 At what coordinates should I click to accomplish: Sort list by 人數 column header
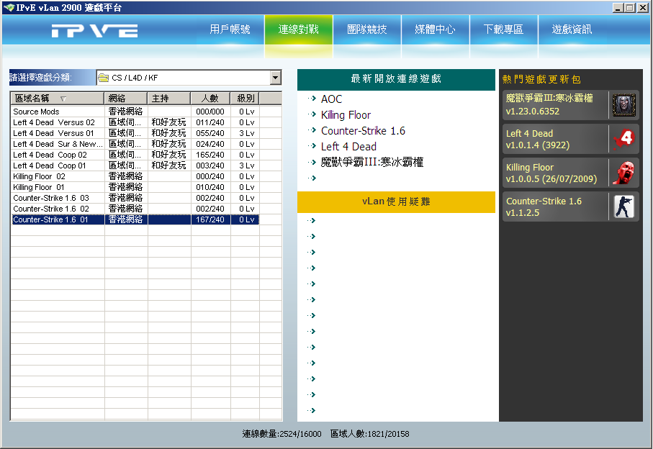(x=210, y=99)
